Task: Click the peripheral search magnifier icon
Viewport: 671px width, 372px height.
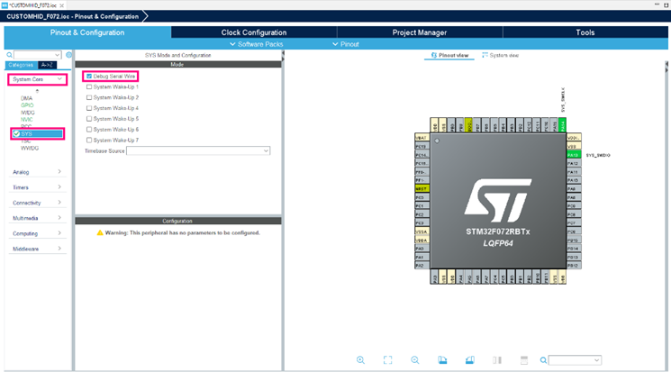Action: coord(9,55)
